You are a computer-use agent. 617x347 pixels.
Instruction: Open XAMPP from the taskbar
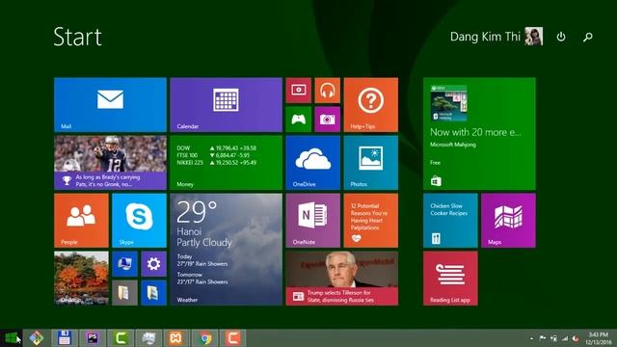[176, 338]
